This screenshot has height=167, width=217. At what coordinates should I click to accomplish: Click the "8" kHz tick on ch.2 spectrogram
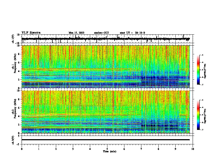pos(19,99)
